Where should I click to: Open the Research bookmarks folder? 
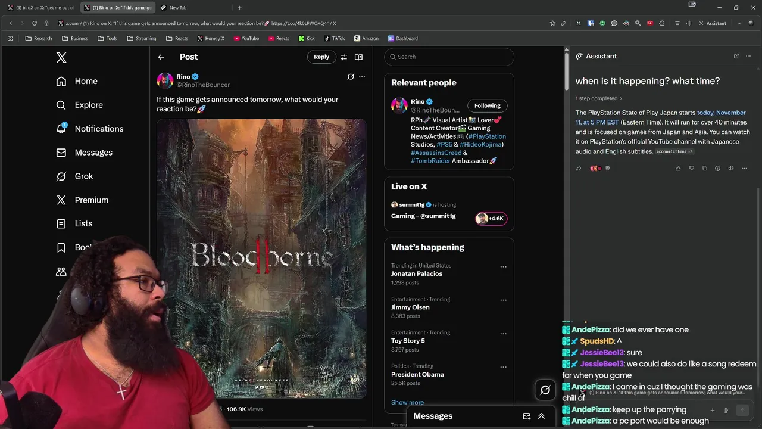[x=39, y=38]
